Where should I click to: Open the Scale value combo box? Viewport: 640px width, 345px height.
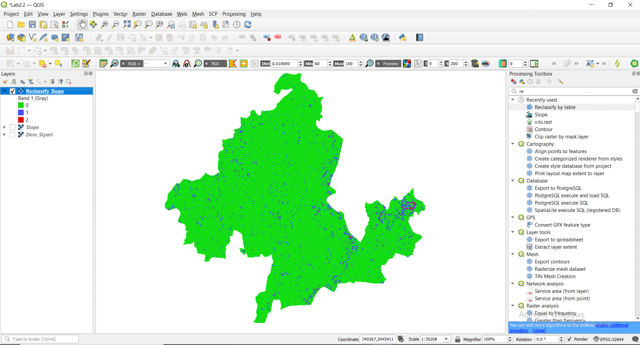pyautogui.click(x=435, y=339)
